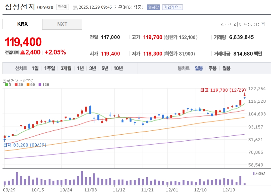Image resolution: width=271 pixels, height=196 pixels.
Task: Show the 10년 line chart
Action: click(118, 68)
